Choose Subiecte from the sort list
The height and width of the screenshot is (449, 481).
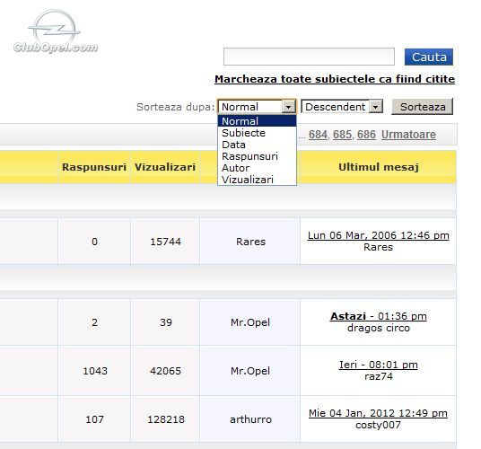tap(257, 133)
